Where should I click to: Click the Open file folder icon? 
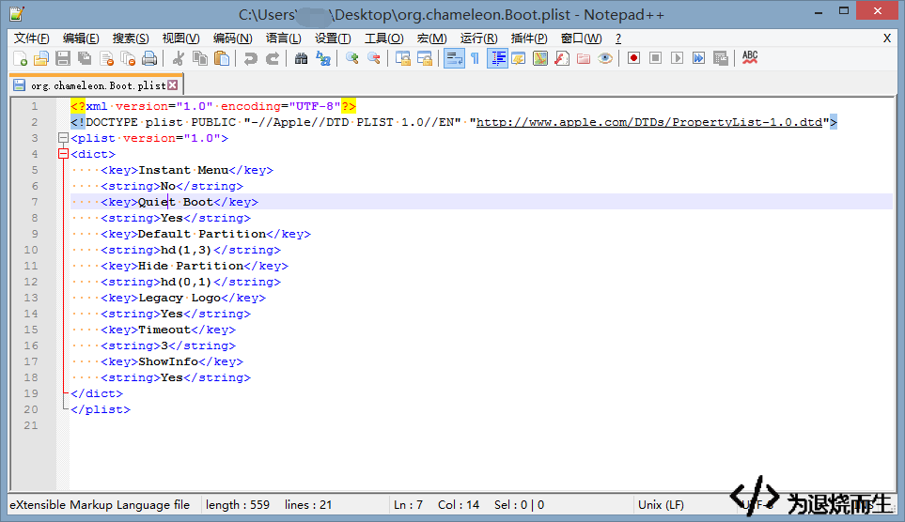(x=41, y=58)
